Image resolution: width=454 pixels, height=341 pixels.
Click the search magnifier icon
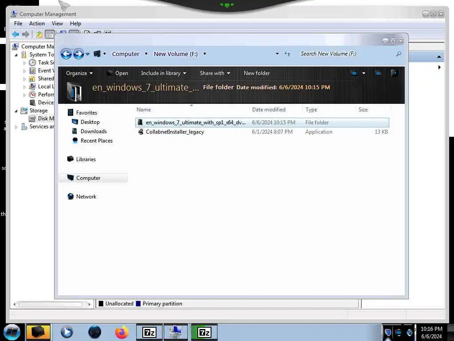point(399,54)
